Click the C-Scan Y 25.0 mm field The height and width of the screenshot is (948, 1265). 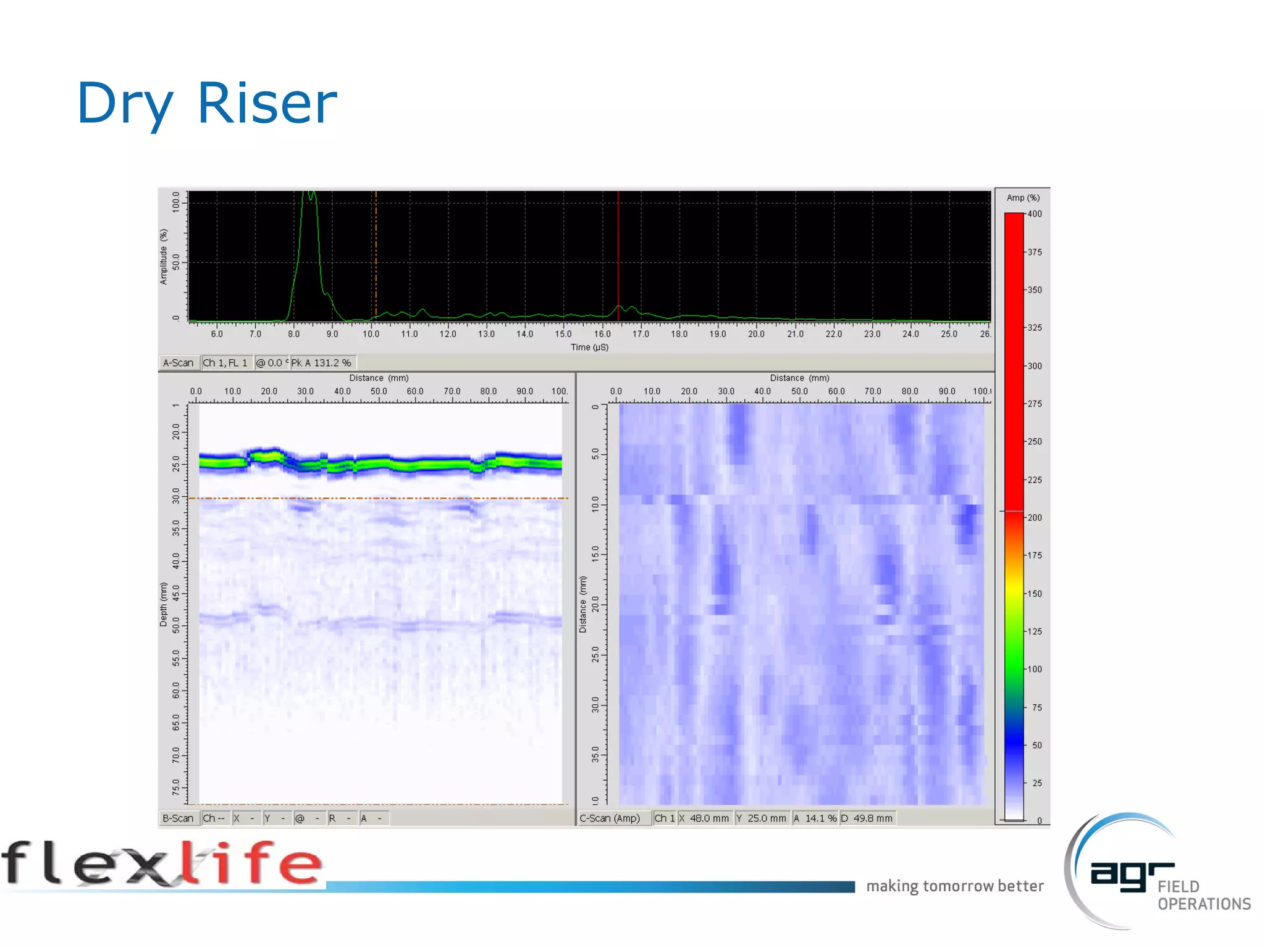[x=762, y=818]
